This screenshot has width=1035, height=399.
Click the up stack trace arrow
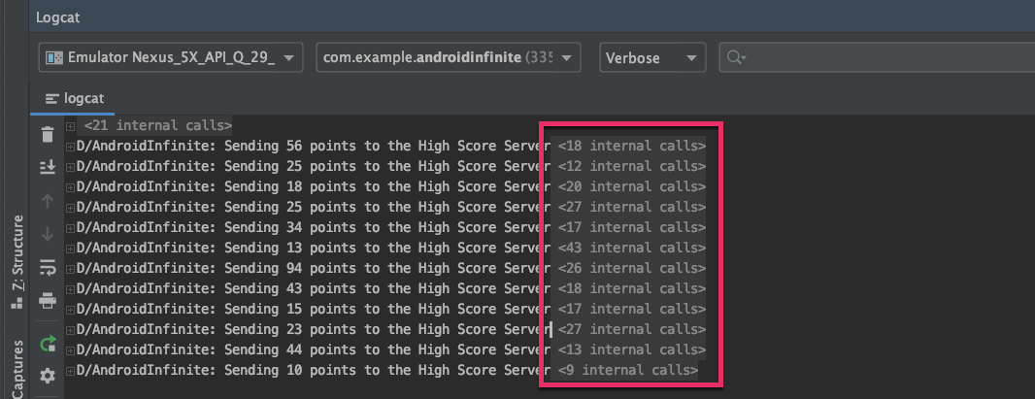pos(47,201)
